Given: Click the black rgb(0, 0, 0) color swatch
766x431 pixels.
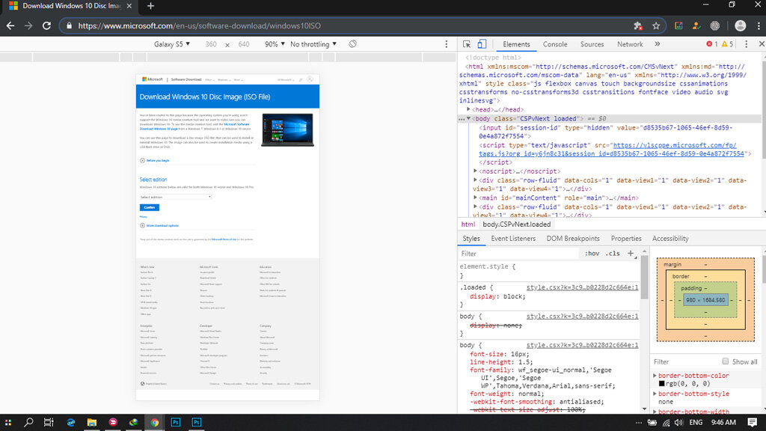Looking at the screenshot, I should click(x=661, y=384).
